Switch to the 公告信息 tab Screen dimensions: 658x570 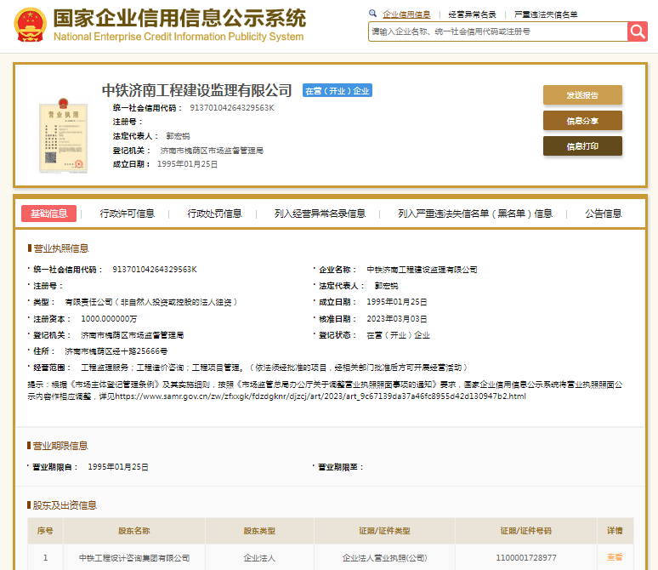[x=604, y=214]
